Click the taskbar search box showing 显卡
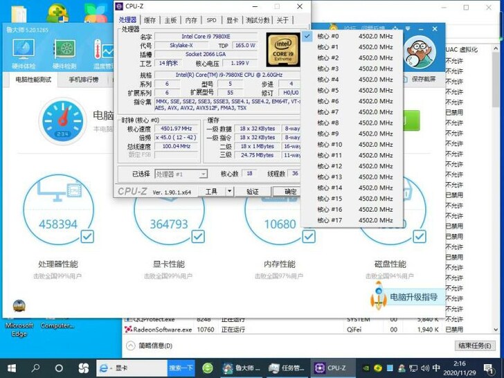The height and width of the screenshot is (378, 504). pyautogui.click(x=132, y=368)
